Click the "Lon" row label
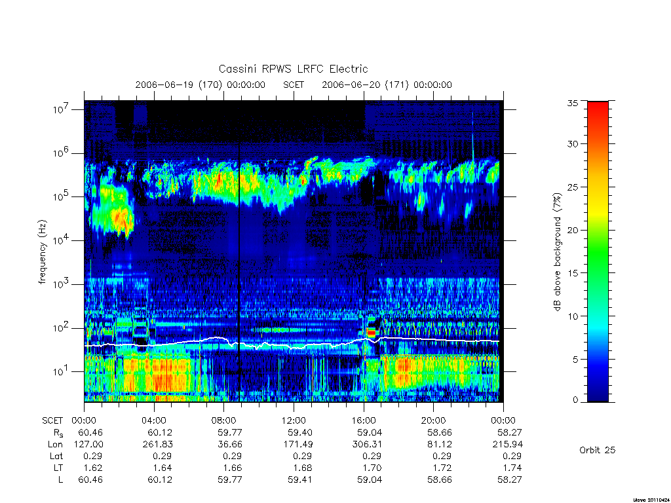The image size is (671, 503). (x=55, y=445)
